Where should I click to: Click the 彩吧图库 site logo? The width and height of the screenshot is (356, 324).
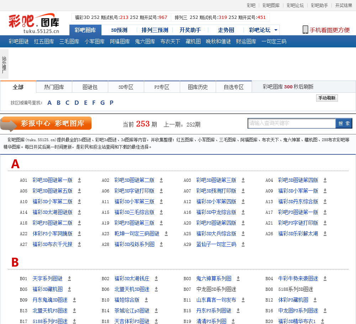coord(34,24)
